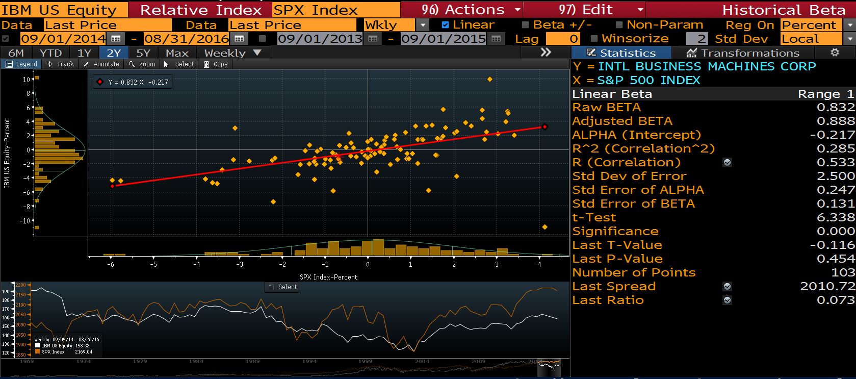Image resolution: width=856 pixels, height=379 pixels.
Task: Select the 6M range tab
Action: pos(16,53)
